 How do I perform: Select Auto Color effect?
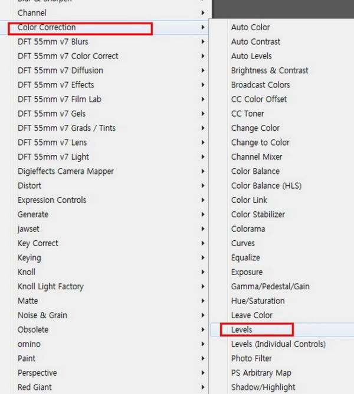tap(250, 27)
